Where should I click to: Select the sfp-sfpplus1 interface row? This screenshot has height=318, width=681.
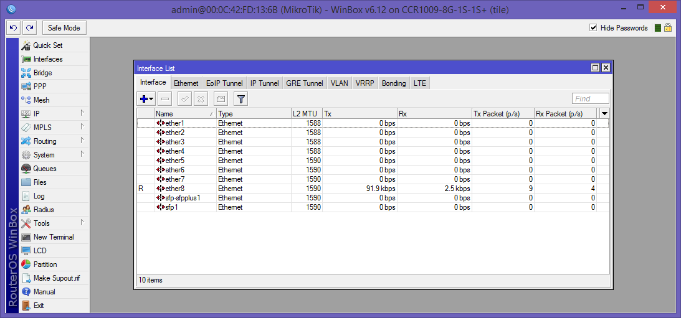(373, 199)
